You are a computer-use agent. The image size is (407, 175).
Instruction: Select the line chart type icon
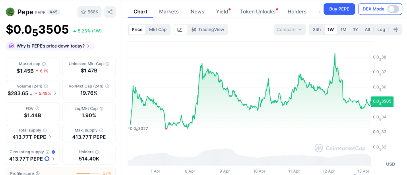180,29
